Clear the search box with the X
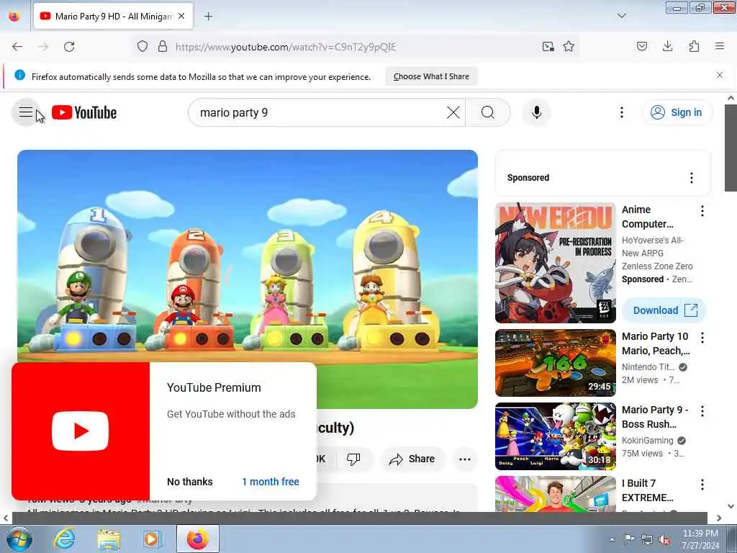 453,112
